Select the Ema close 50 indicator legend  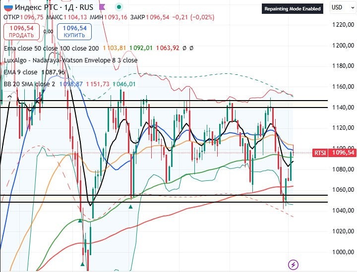coord(52,48)
